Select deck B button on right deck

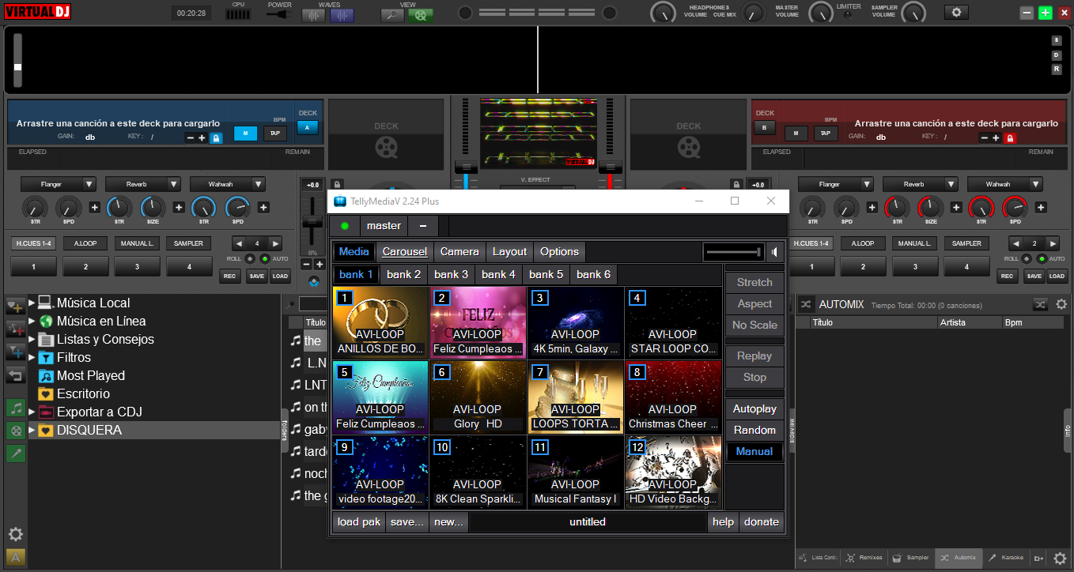point(765,127)
